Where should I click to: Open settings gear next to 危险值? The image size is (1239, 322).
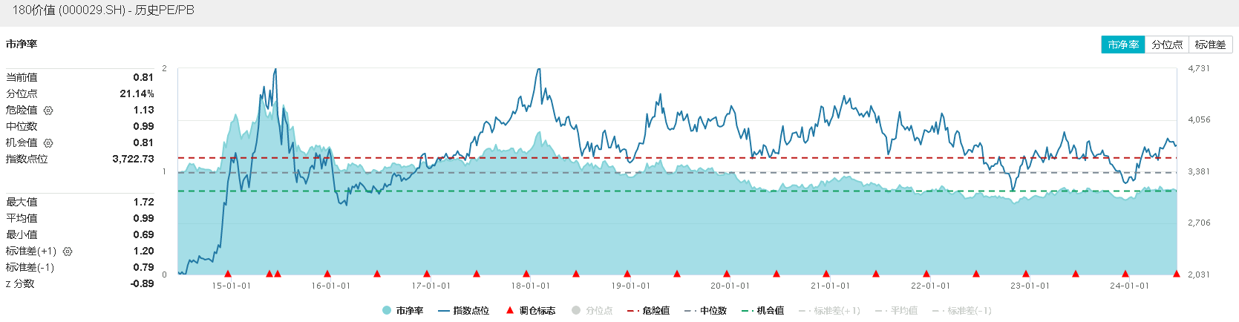(48, 111)
